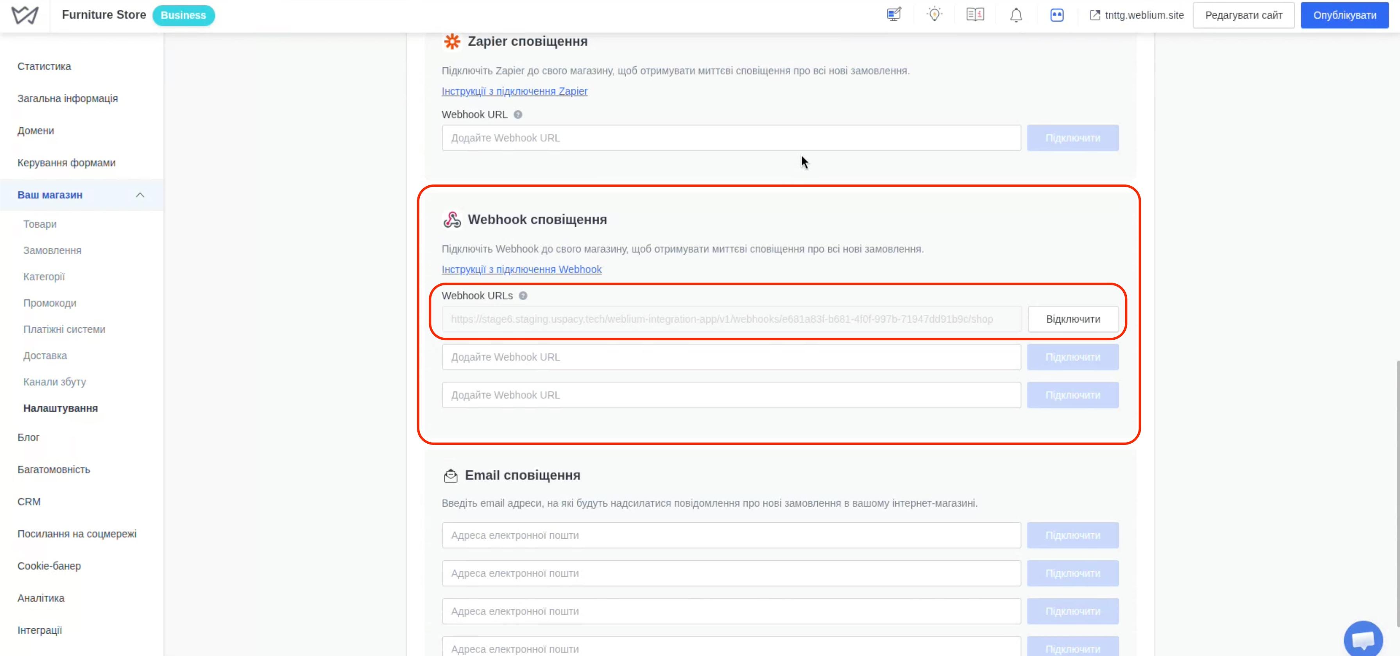
Task: Open the live chat bubble
Action: coord(1363,639)
